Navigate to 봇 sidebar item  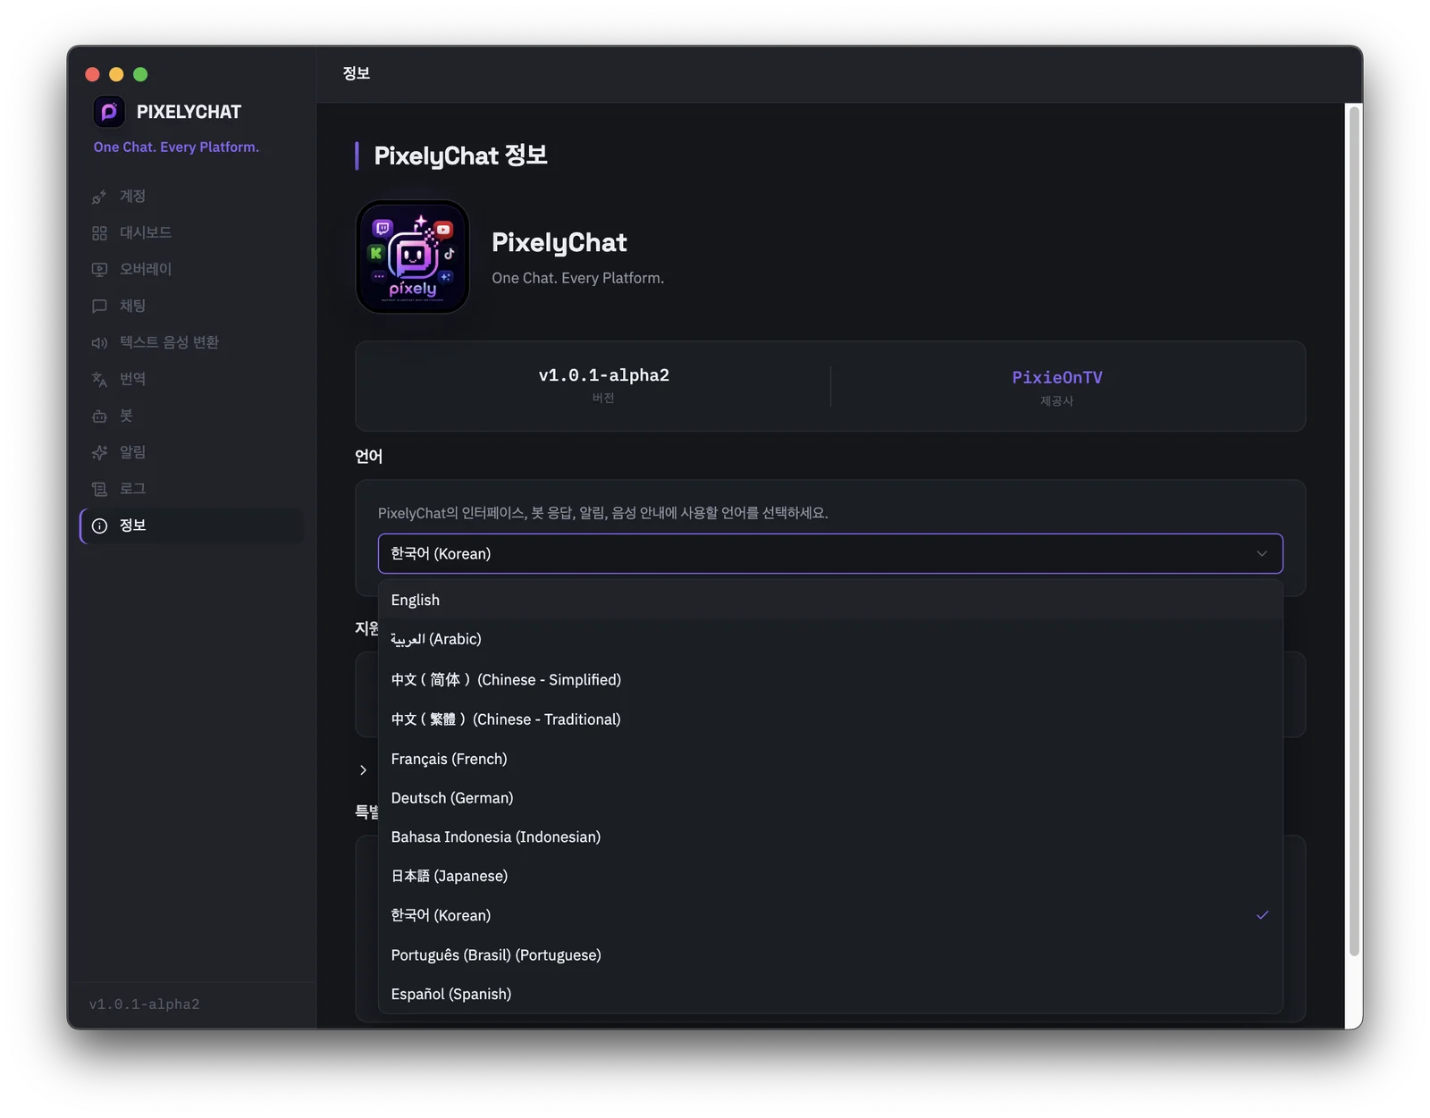pyautogui.click(x=192, y=416)
